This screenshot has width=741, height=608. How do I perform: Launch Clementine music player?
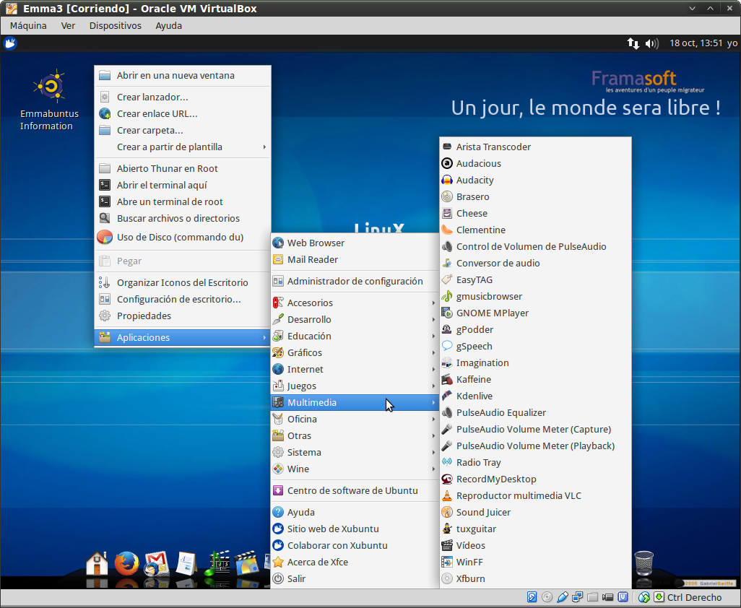point(480,230)
